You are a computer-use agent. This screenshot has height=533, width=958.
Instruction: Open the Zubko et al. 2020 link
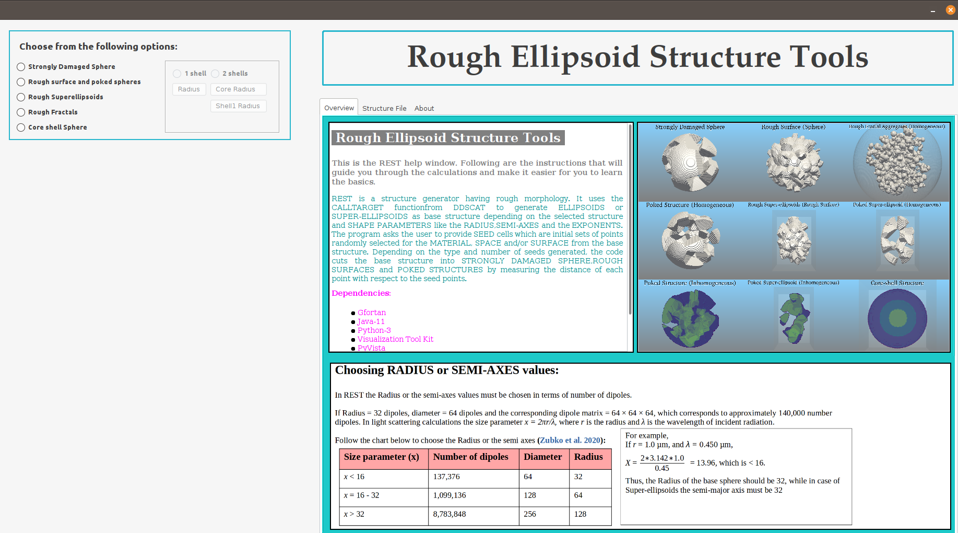[570, 441]
